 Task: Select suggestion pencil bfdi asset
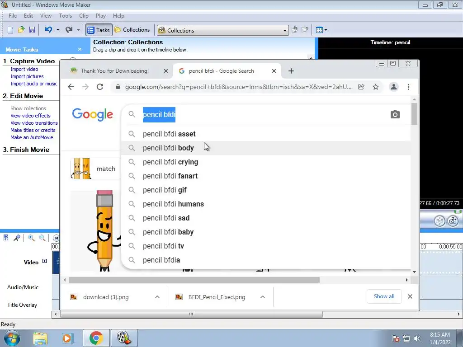click(x=266, y=134)
